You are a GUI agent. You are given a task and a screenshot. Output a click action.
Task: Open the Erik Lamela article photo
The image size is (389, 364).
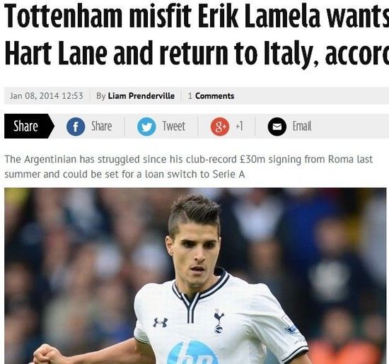point(195,276)
